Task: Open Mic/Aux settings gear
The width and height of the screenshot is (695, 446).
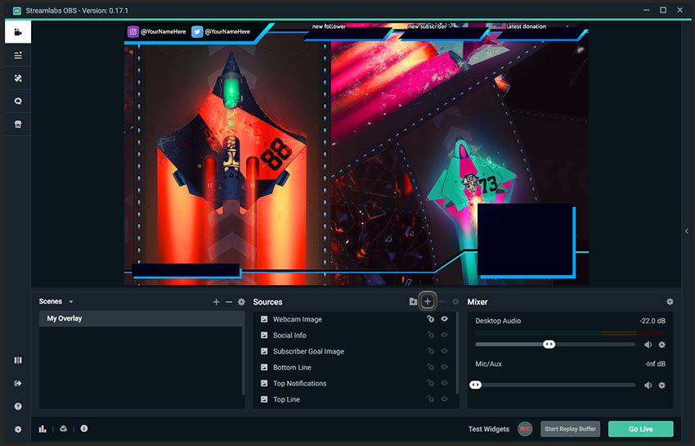Action: (x=661, y=385)
